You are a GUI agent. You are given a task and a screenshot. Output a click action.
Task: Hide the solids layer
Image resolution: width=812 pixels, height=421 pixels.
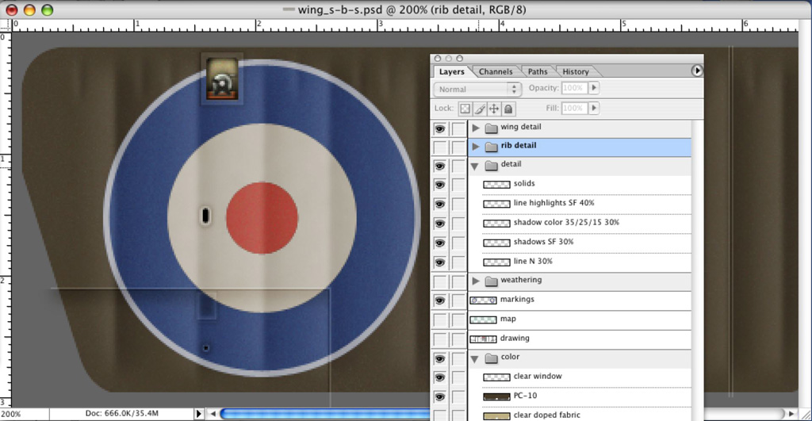pos(439,185)
